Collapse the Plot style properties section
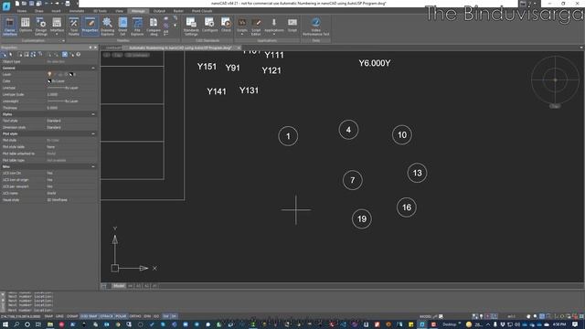585x329 pixels. point(93,133)
